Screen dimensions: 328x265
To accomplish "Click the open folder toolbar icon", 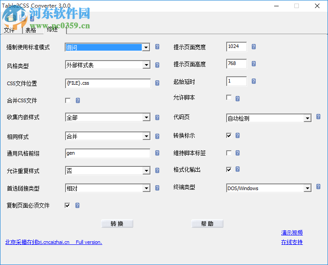I will [11, 18].
